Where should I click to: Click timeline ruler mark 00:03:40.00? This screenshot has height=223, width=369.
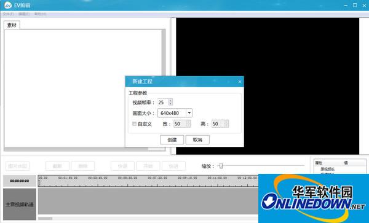click(98, 178)
